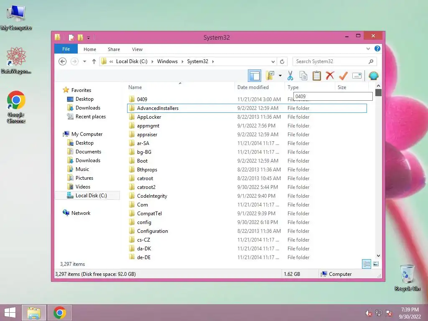Sort by the Size column header
428x321 pixels.
352,87
